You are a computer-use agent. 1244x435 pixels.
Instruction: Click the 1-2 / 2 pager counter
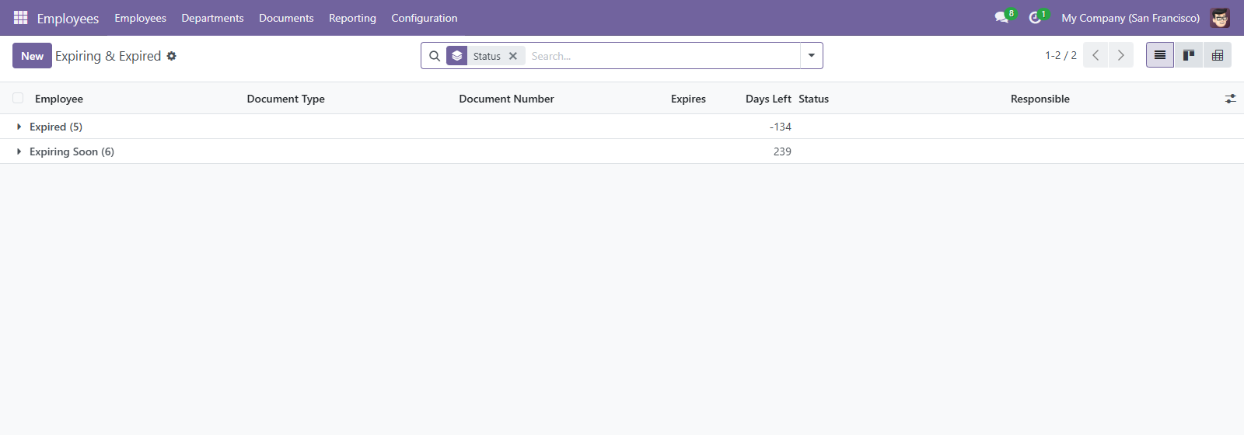(1061, 55)
